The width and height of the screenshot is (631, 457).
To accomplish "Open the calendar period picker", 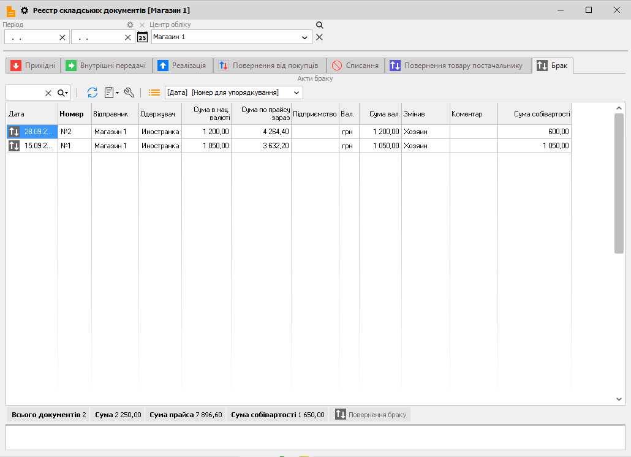I will point(142,37).
